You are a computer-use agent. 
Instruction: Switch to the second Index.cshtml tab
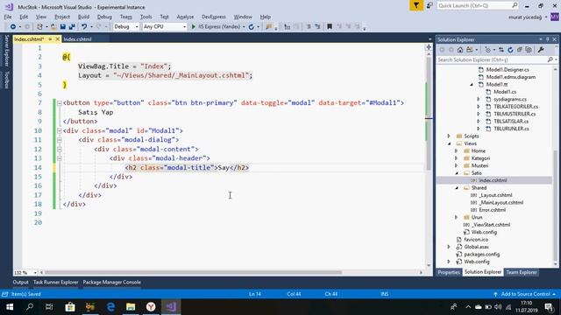78,39
